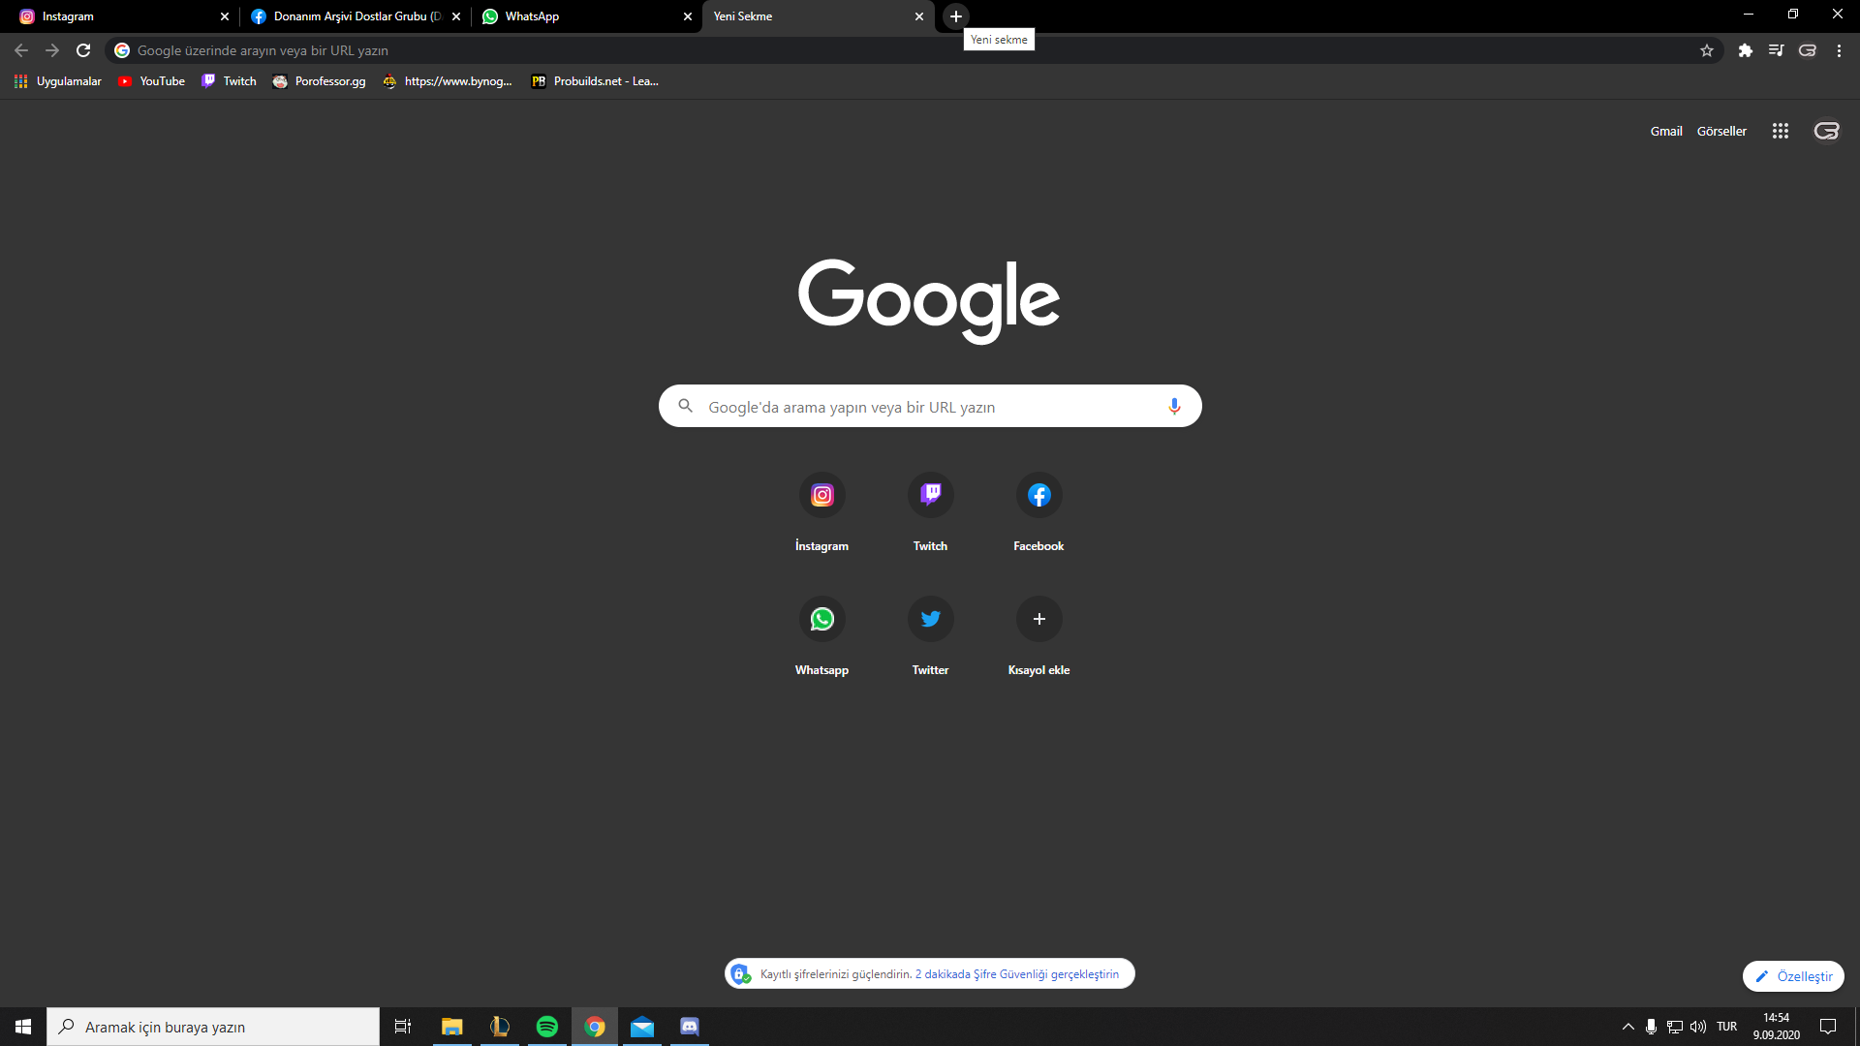Open volume control in system tray
Image resolution: width=1860 pixels, height=1046 pixels.
[x=1698, y=1027]
